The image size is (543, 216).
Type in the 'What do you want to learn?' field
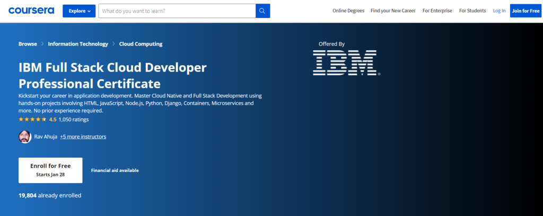tap(177, 11)
